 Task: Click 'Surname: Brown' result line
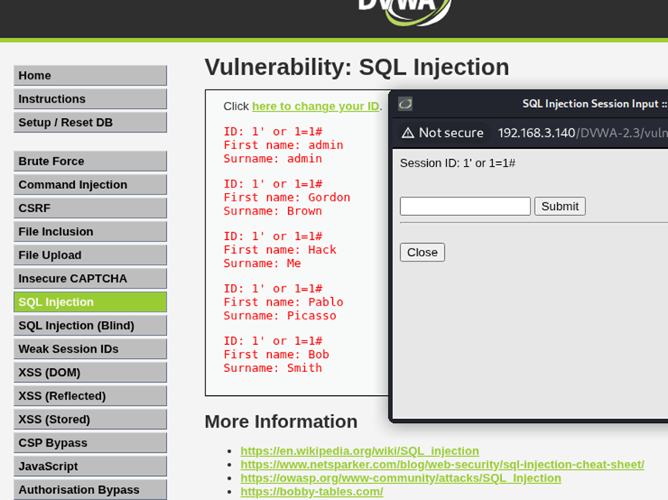[273, 211]
